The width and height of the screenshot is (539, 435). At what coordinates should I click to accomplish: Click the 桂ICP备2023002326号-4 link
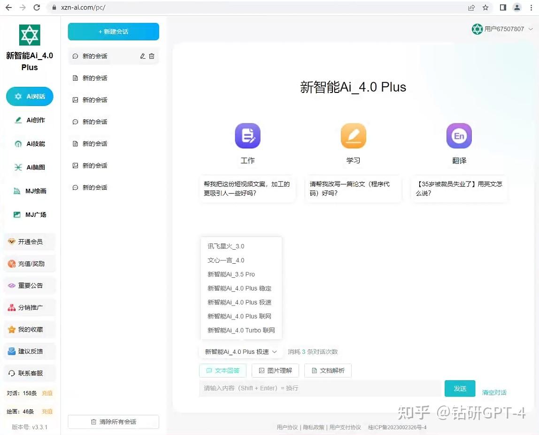[x=397, y=427]
